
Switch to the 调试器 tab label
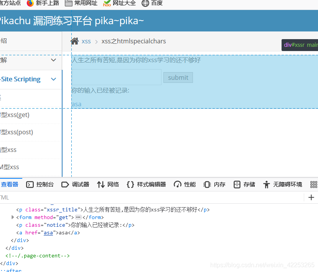click(81, 185)
